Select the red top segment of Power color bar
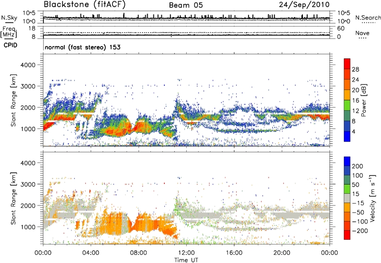 pyautogui.click(x=347, y=64)
